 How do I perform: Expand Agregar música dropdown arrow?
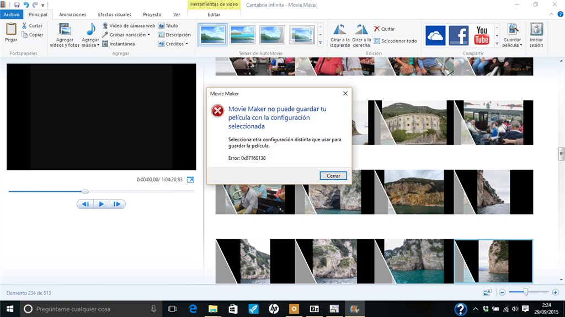[98, 45]
